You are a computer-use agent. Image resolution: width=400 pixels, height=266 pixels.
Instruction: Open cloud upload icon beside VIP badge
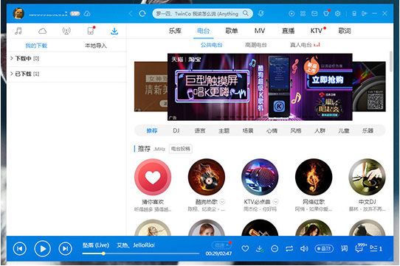click(x=87, y=13)
